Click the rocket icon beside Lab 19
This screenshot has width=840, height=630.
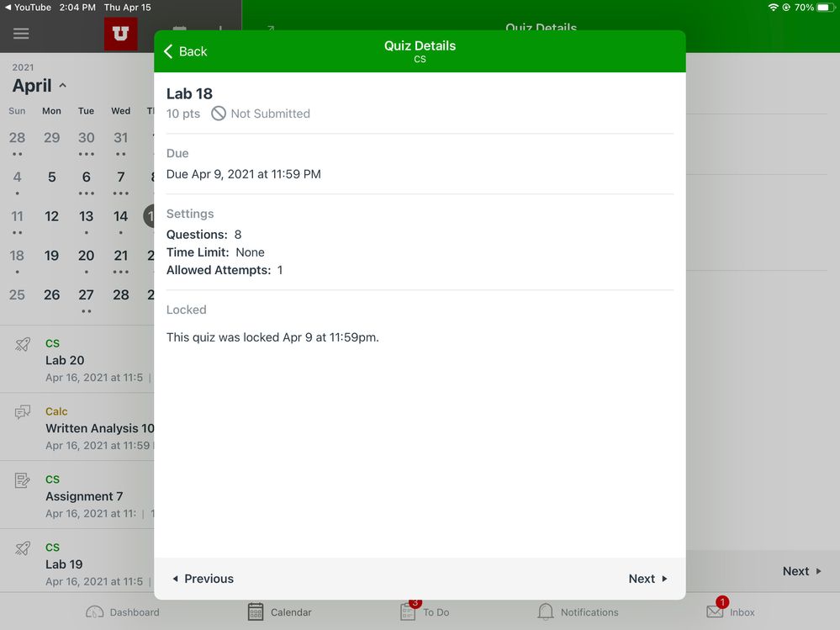pos(23,548)
